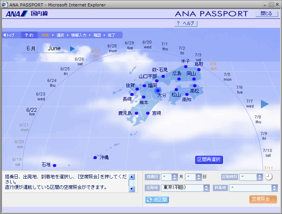Viewport: 282px width, 214px height.
Task: Pick date 7/3 sat on arc
Action: pyautogui.click(x=198, y=57)
